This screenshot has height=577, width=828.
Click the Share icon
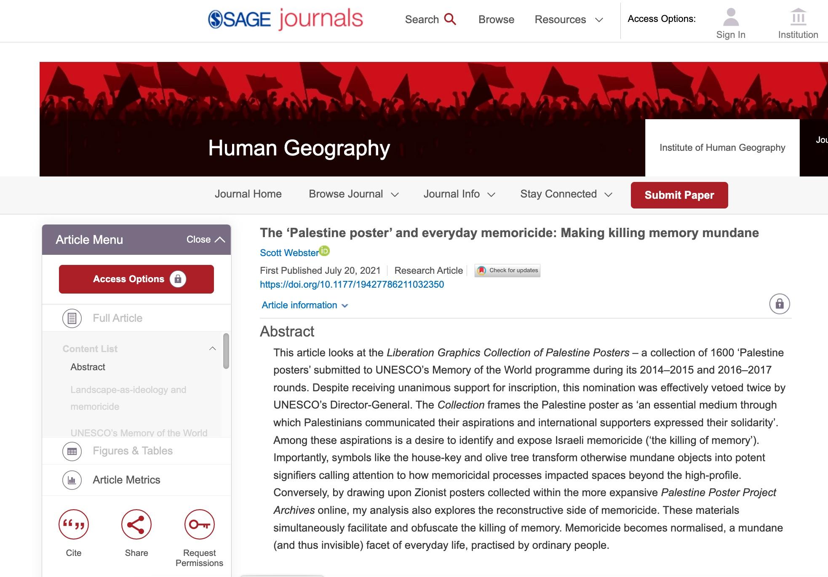136,524
